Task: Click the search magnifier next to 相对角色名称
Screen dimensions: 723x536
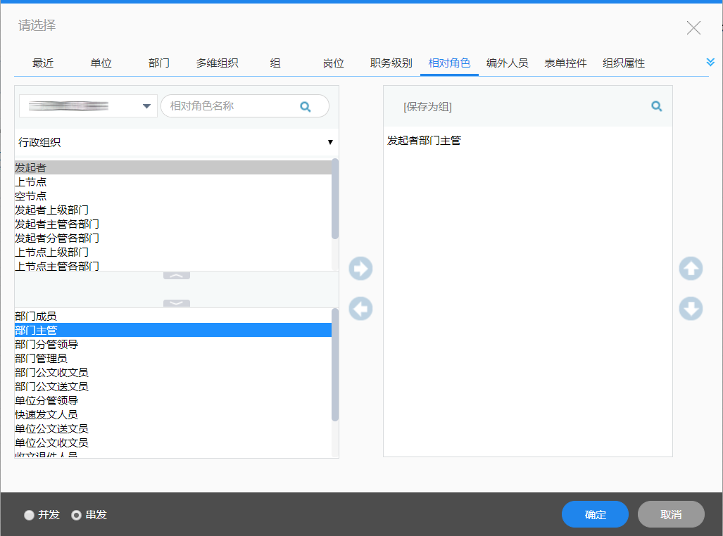Action: tap(306, 106)
